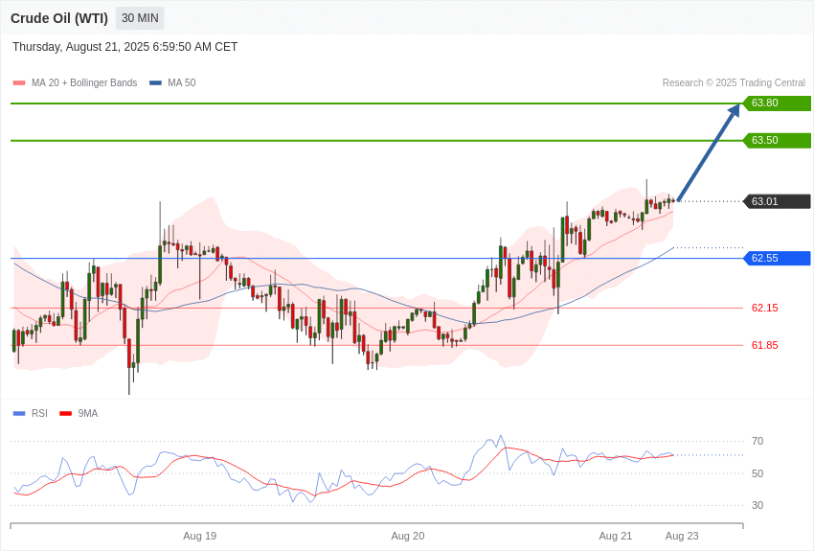Click the 63.50 green resistance label

pos(778,140)
